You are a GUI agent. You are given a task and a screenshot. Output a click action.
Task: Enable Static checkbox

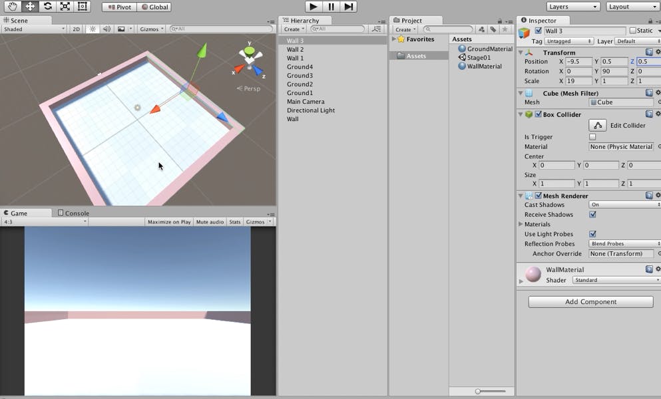pos(632,31)
